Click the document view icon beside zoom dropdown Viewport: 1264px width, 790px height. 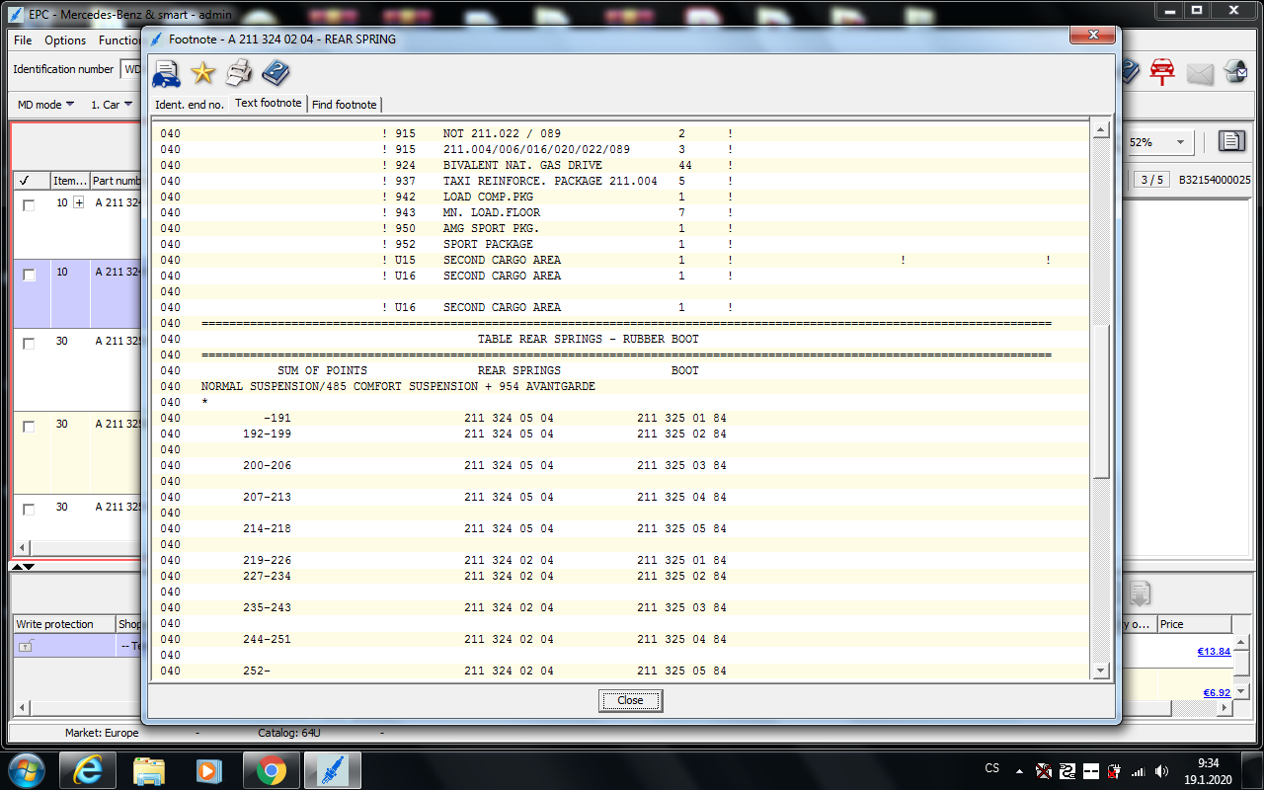pyautogui.click(x=1230, y=142)
